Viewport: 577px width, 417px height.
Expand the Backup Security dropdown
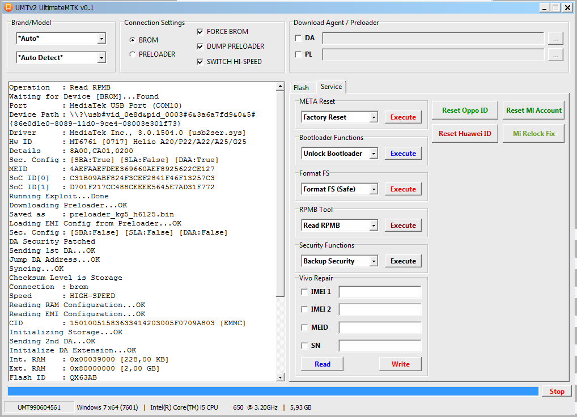coord(374,261)
